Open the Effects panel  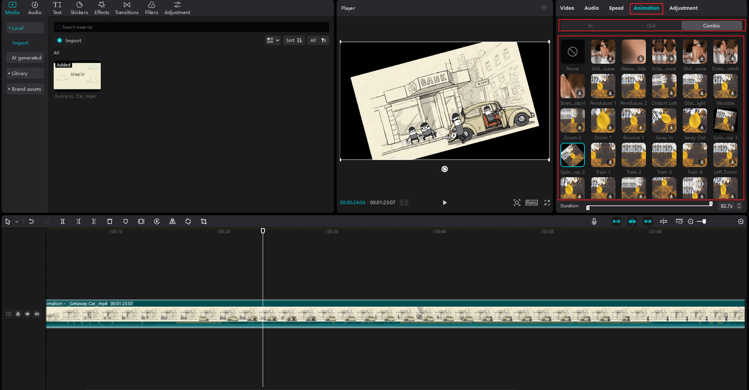102,8
